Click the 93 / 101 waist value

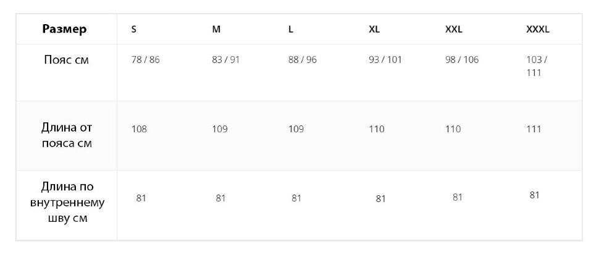[385, 60]
